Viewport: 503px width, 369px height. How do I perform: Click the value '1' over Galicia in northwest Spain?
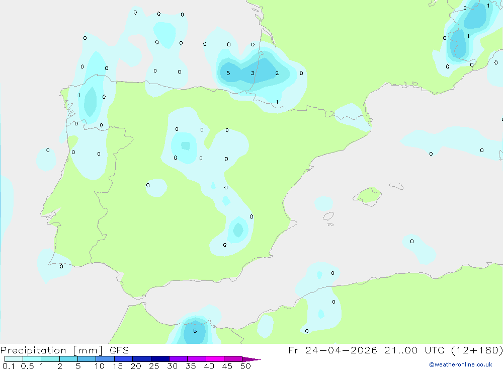[x=79, y=95]
